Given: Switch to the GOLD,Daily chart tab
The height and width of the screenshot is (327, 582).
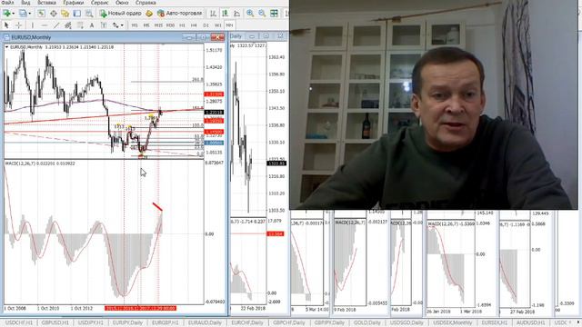Looking at the screenshot, I should coord(366,322).
